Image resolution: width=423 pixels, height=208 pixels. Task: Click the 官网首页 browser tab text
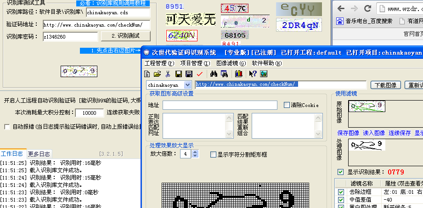(413, 34)
